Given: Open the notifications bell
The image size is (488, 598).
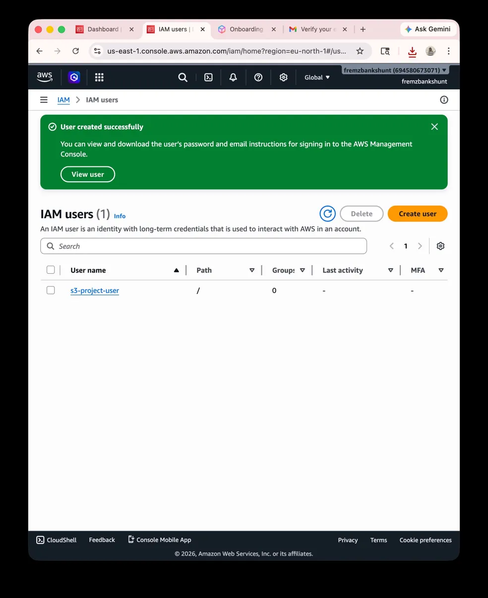Looking at the screenshot, I should (x=233, y=77).
